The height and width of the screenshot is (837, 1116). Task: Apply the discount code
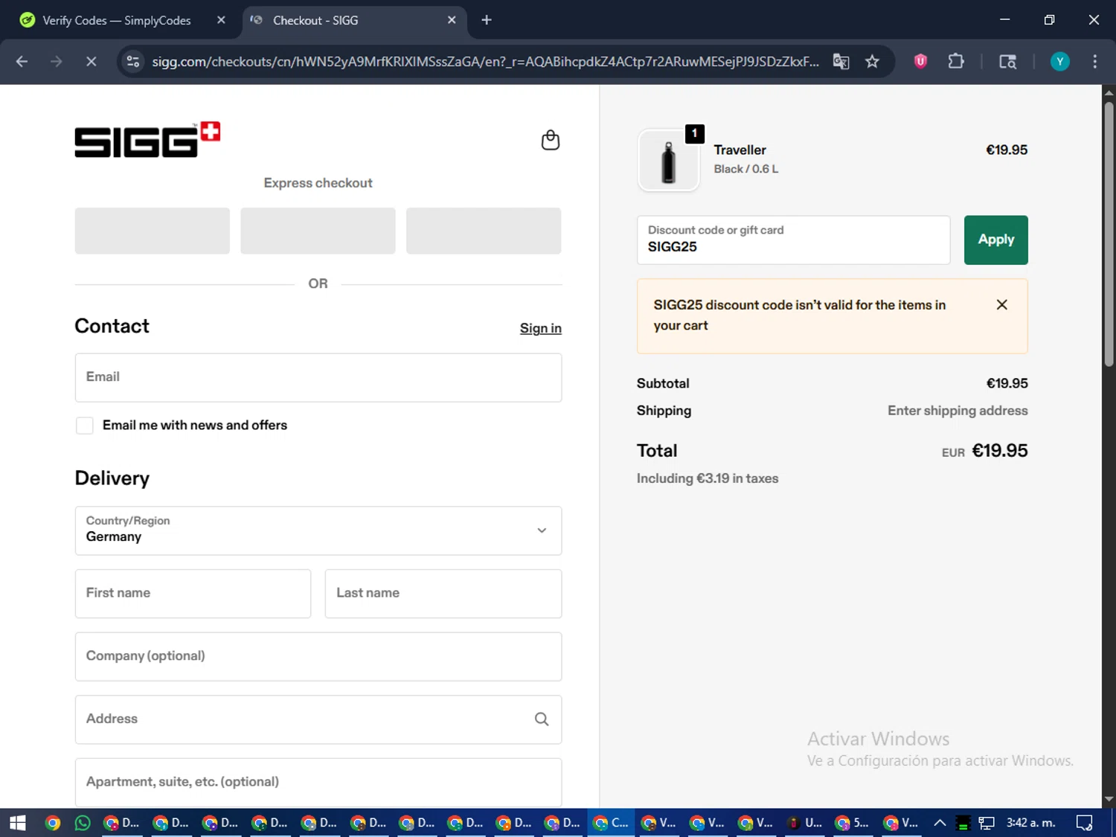pos(995,240)
